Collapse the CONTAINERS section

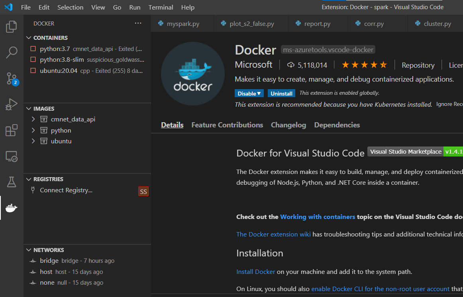click(29, 38)
